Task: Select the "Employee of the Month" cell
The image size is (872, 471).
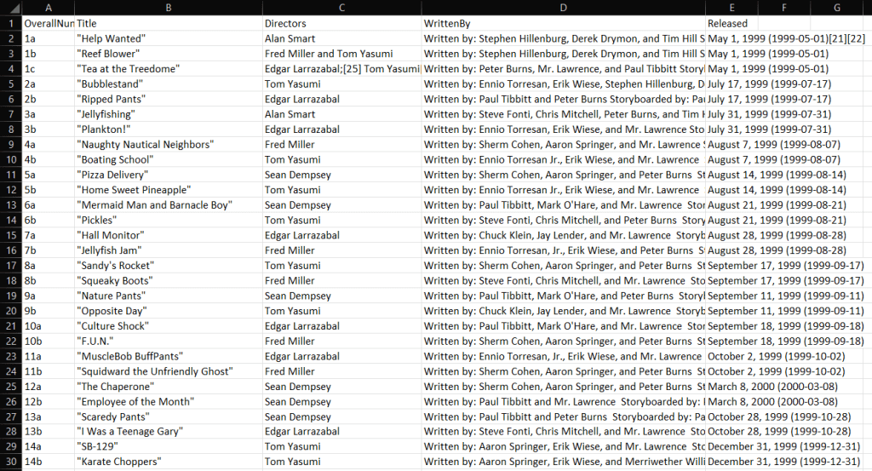Action: point(169,401)
